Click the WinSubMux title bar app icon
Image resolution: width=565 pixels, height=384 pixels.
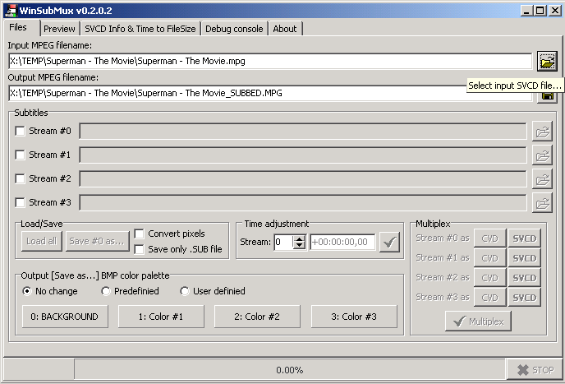(x=10, y=10)
